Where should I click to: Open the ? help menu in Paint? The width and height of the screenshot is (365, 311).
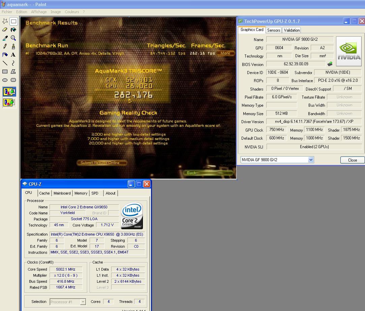point(84,12)
